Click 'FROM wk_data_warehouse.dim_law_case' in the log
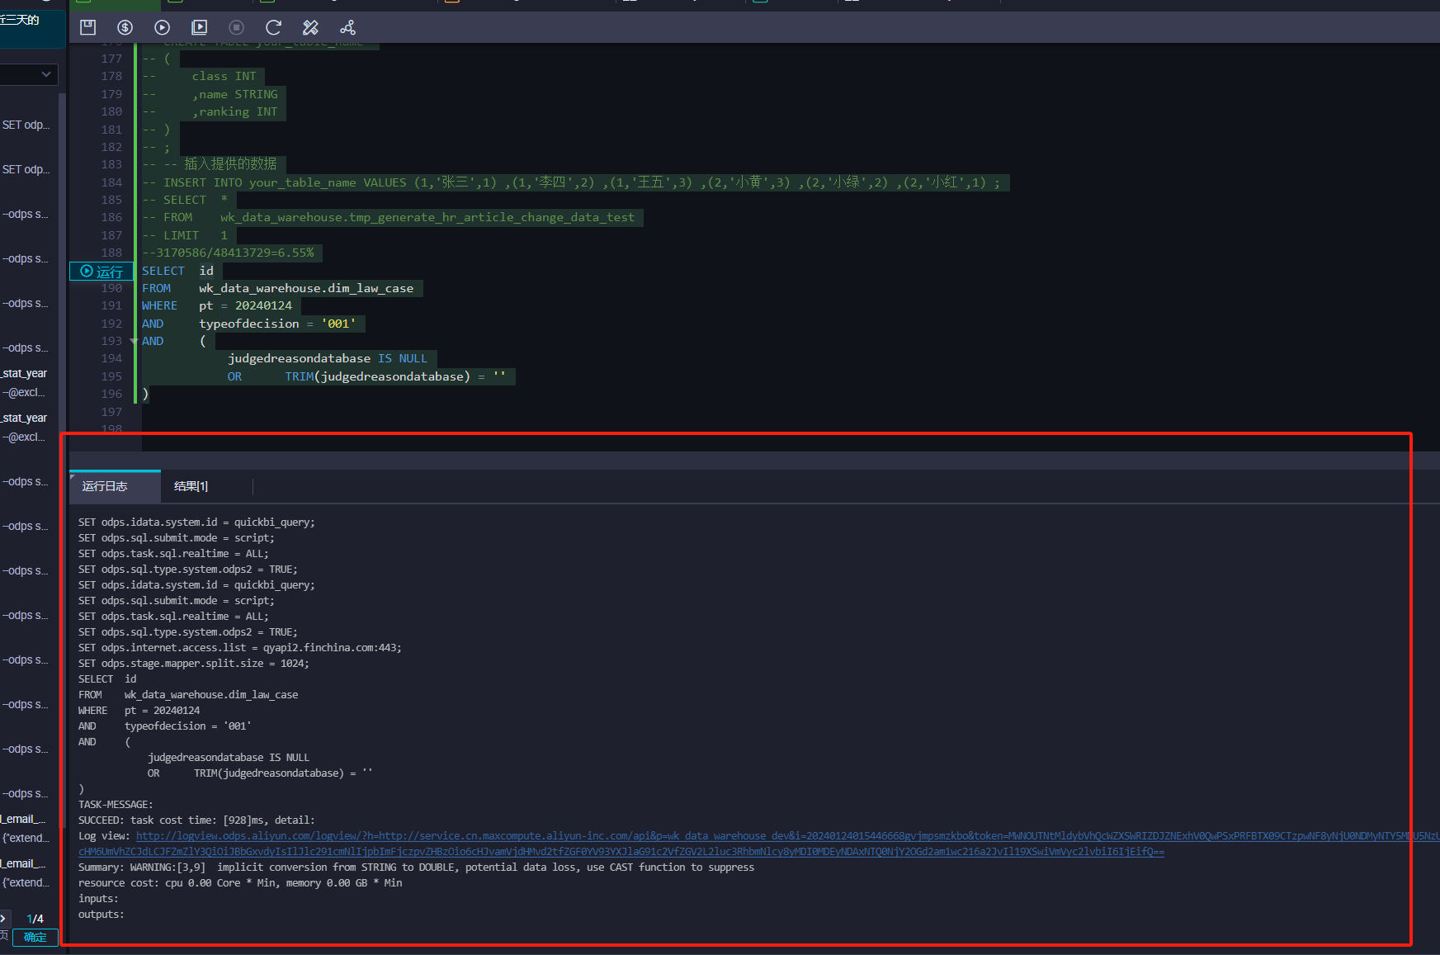This screenshot has width=1440, height=955. (188, 695)
